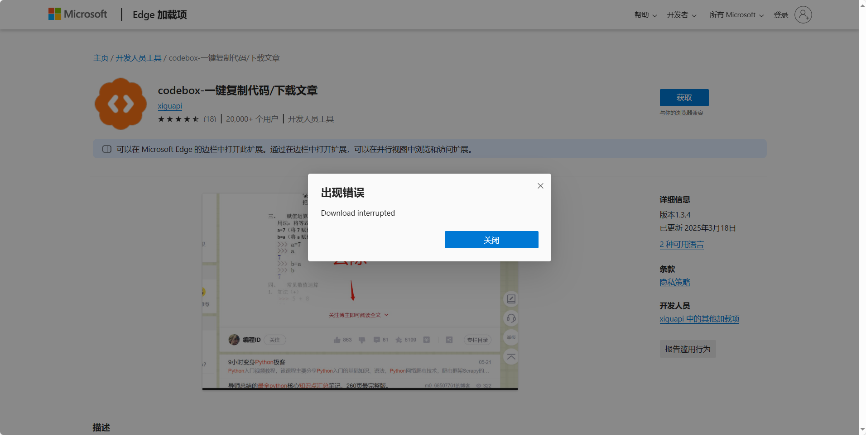The width and height of the screenshot is (866, 435).
Task: Click the sign-in account avatar icon
Action: 802,14
